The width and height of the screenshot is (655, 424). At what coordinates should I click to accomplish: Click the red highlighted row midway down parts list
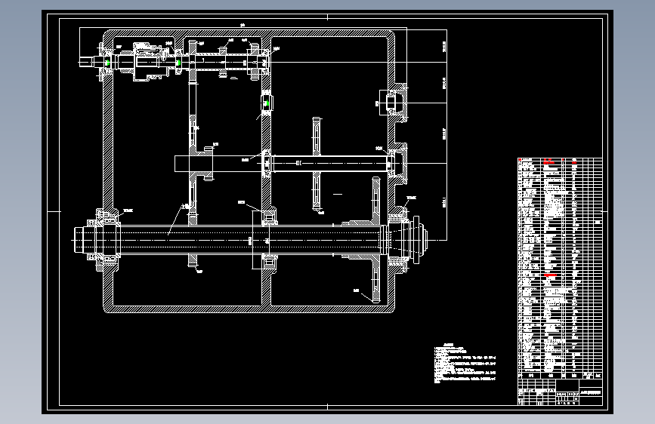[x=551, y=275]
